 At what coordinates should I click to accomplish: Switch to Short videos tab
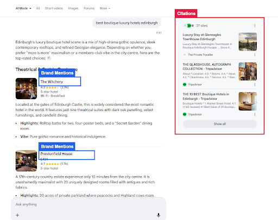[54, 8]
